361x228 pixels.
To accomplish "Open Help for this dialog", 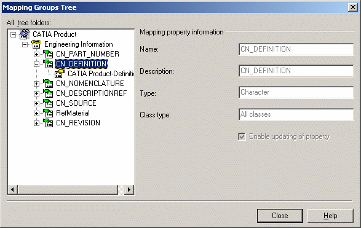I will (330, 216).
